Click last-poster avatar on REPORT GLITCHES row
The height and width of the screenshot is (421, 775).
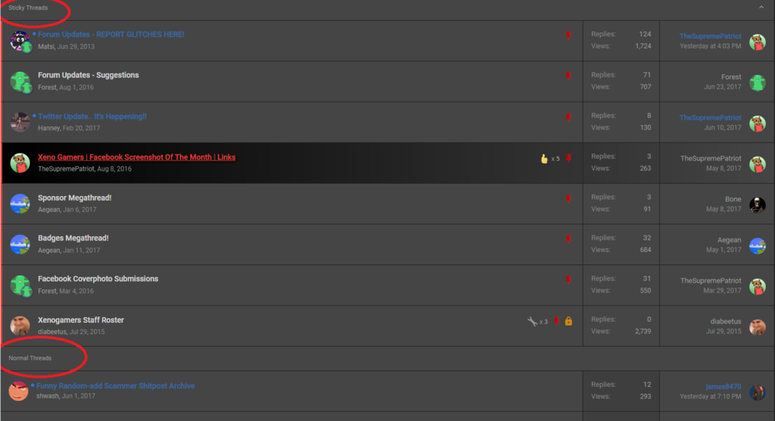pyautogui.click(x=757, y=43)
